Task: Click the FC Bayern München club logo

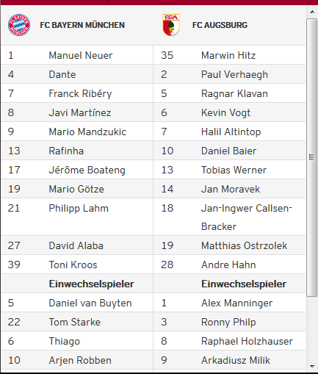Action: click(19, 25)
